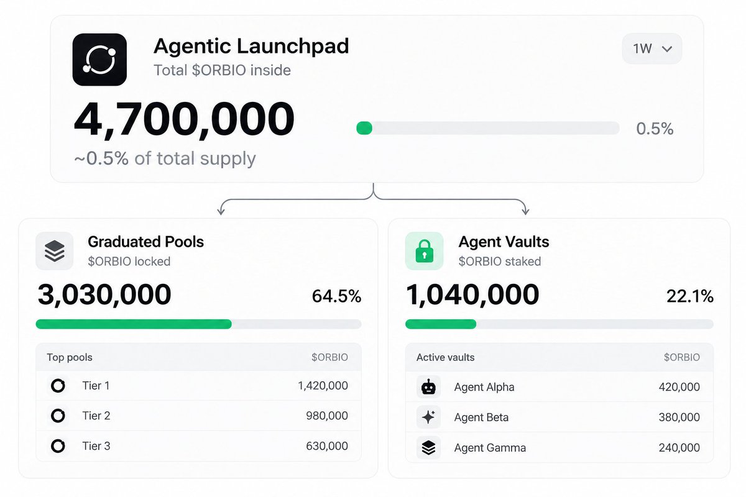
Task: Click the 'Top pools' table header
Action: click(x=70, y=357)
